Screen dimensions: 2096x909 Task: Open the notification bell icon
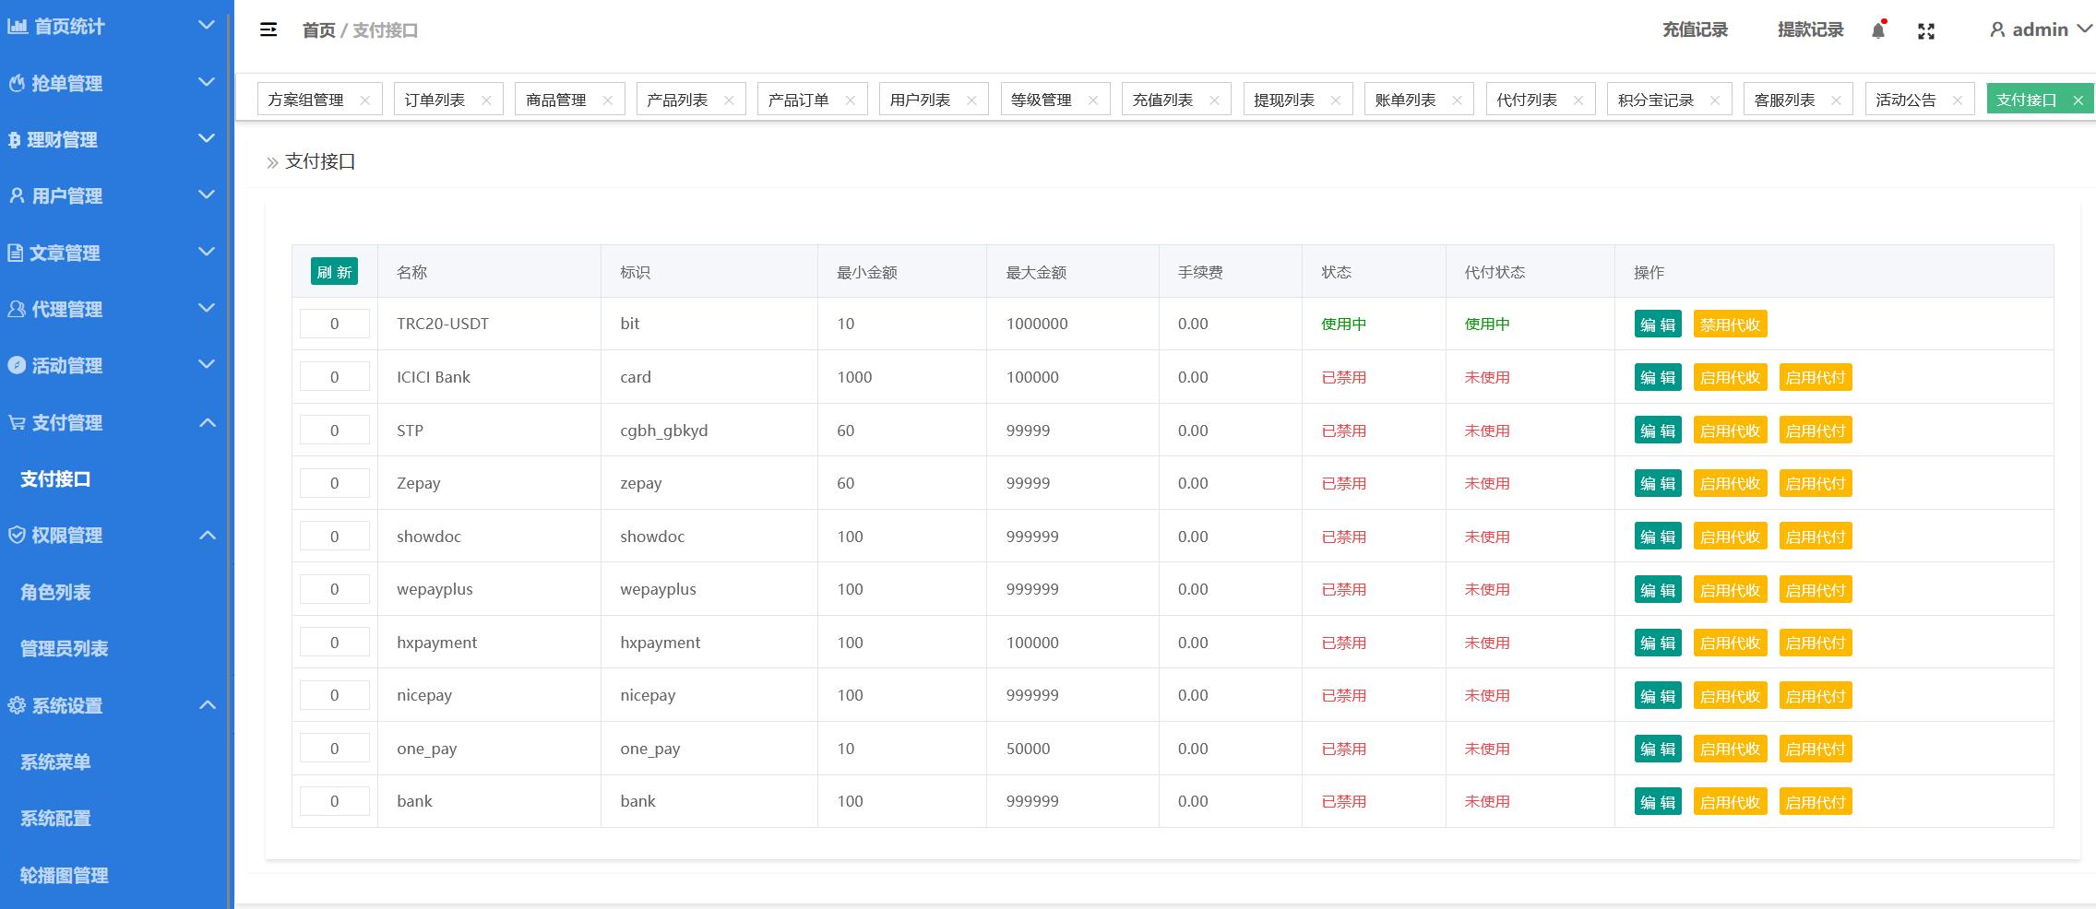(x=1878, y=30)
